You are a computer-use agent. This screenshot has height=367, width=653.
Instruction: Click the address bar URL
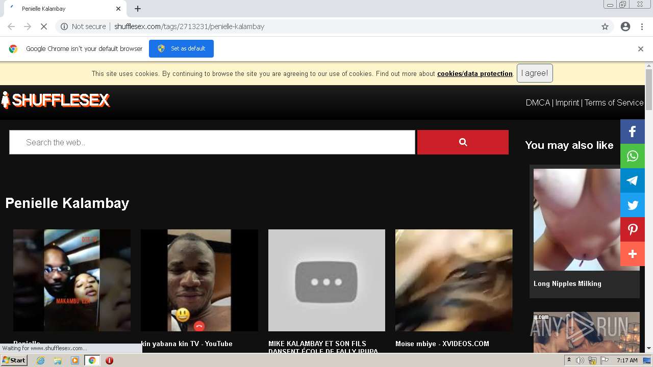(189, 27)
